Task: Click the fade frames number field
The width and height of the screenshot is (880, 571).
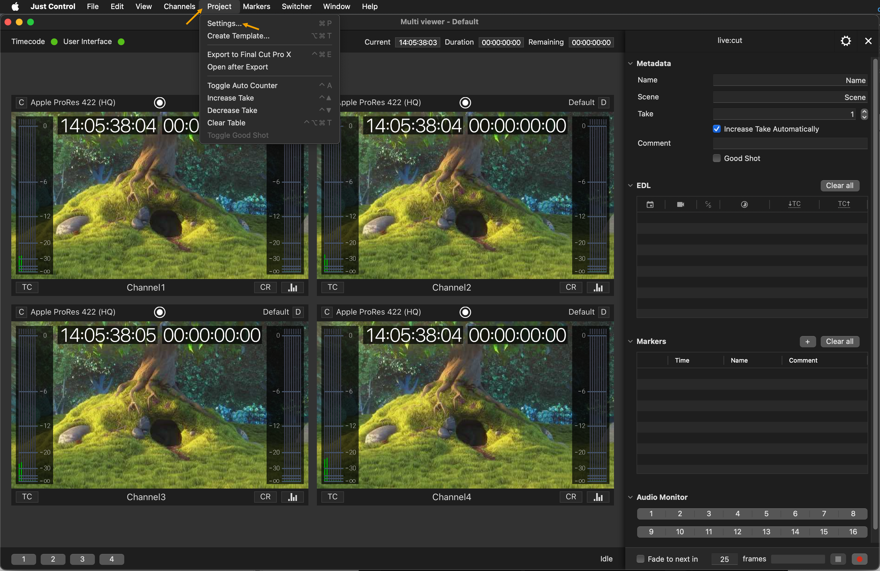Action: [x=724, y=559]
